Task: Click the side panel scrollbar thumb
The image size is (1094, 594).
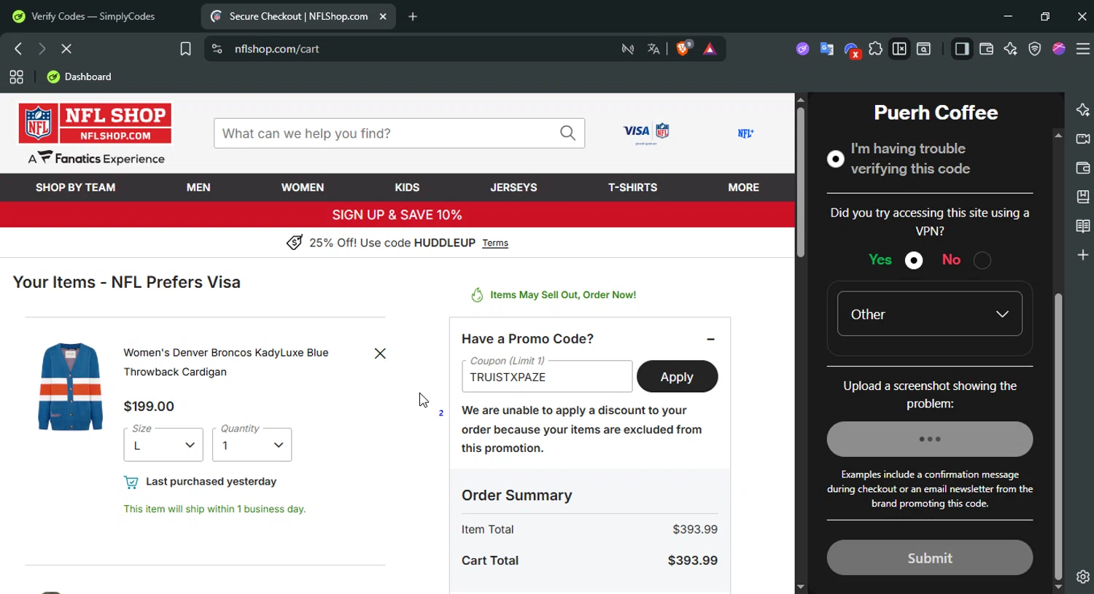Action: [x=1058, y=437]
